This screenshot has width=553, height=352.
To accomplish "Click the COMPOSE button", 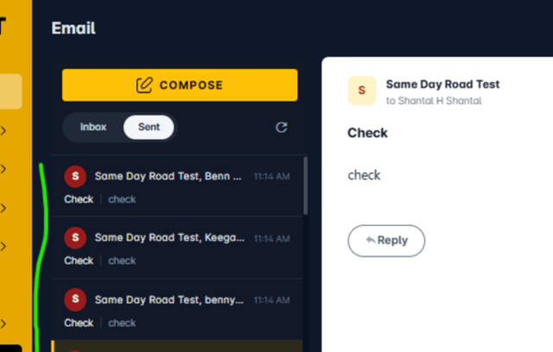I will [x=180, y=85].
